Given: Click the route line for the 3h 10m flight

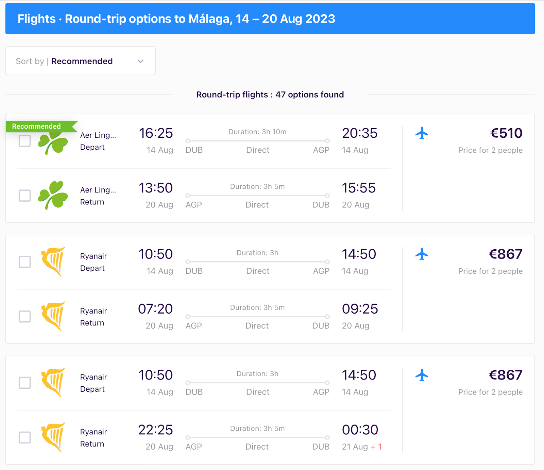Looking at the screenshot, I should pos(257,141).
